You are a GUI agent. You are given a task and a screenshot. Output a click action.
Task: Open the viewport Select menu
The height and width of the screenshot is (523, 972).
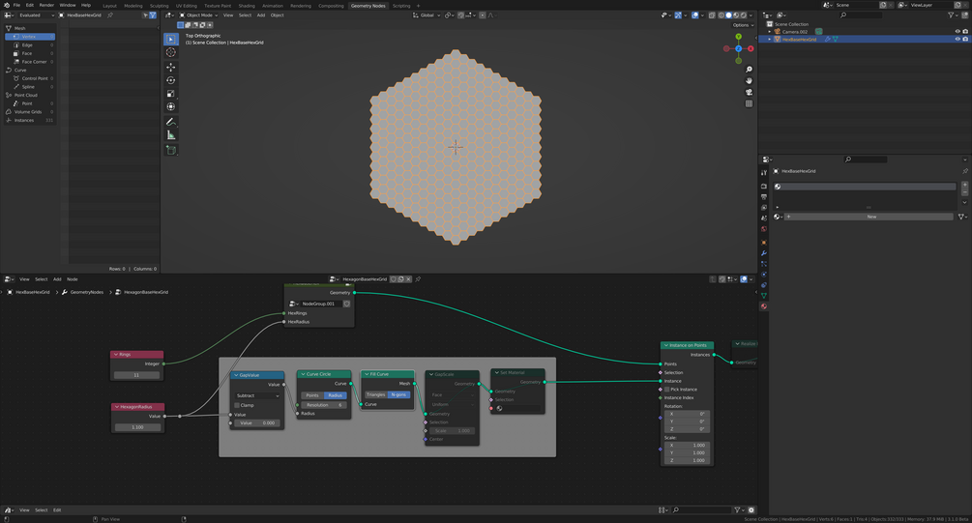pyautogui.click(x=245, y=15)
